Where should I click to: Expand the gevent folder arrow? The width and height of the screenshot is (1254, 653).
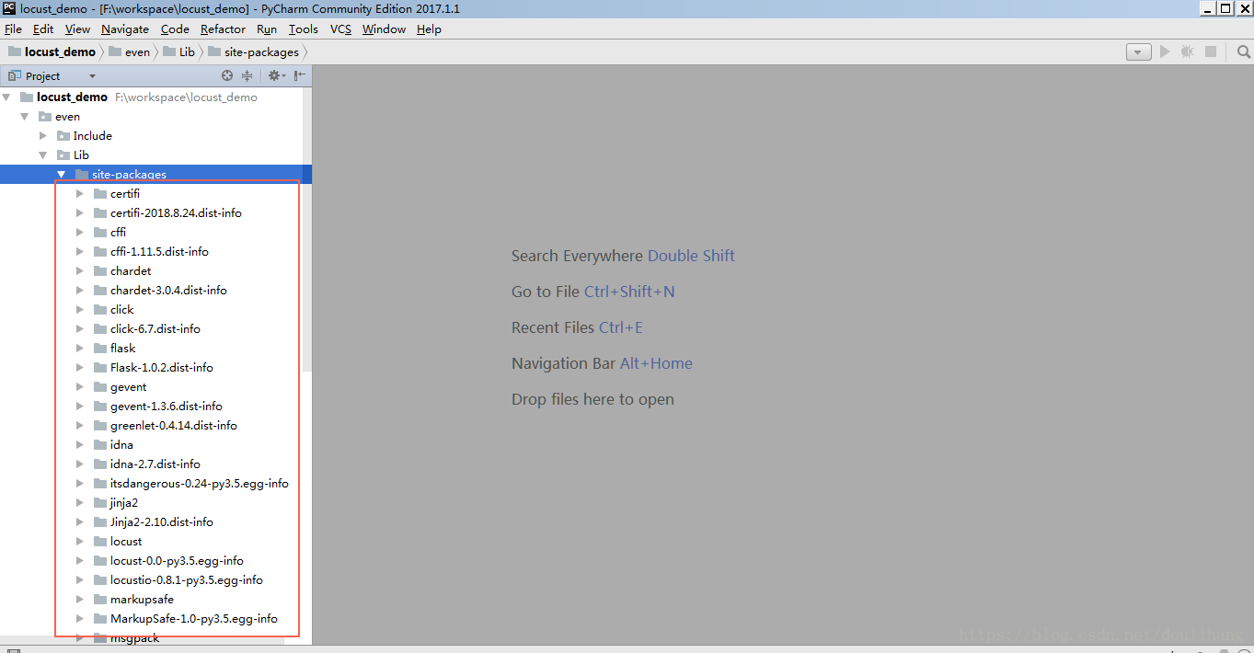coord(80,387)
